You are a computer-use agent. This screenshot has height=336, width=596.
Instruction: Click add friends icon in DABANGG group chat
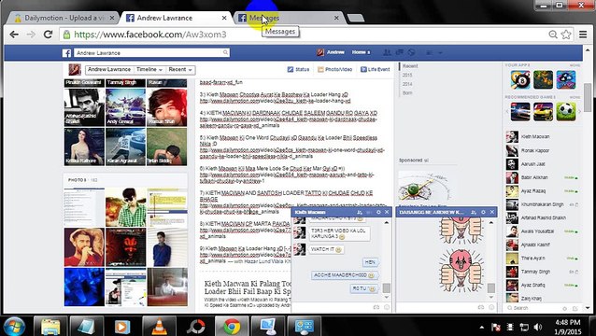click(x=474, y=212)
